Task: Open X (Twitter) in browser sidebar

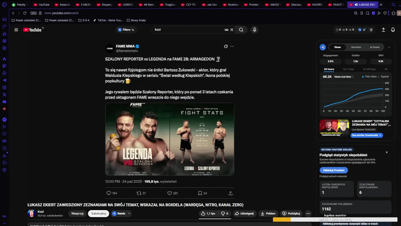Action: click(x=4, y=94)
